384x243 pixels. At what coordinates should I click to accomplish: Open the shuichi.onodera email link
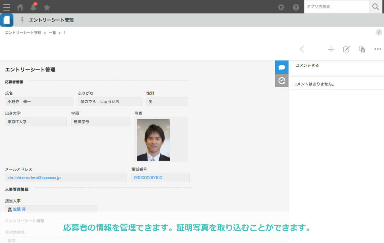tap(34, 178)
